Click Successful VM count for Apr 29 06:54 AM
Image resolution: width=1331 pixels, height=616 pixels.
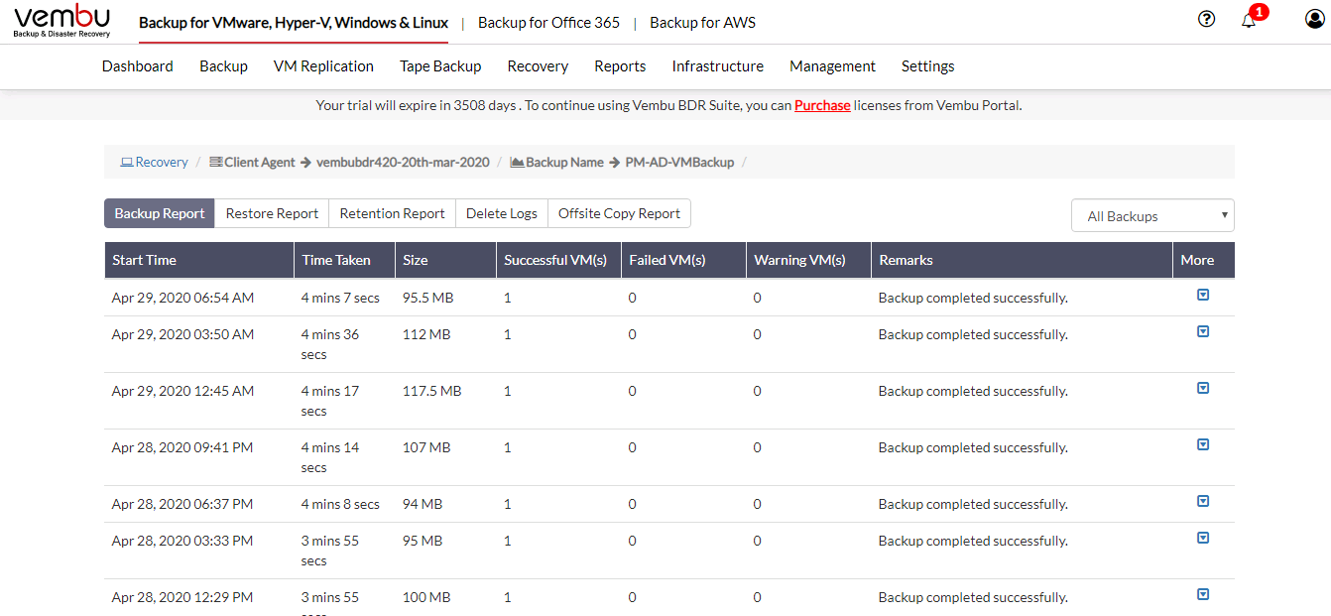[x=508, y=298]
